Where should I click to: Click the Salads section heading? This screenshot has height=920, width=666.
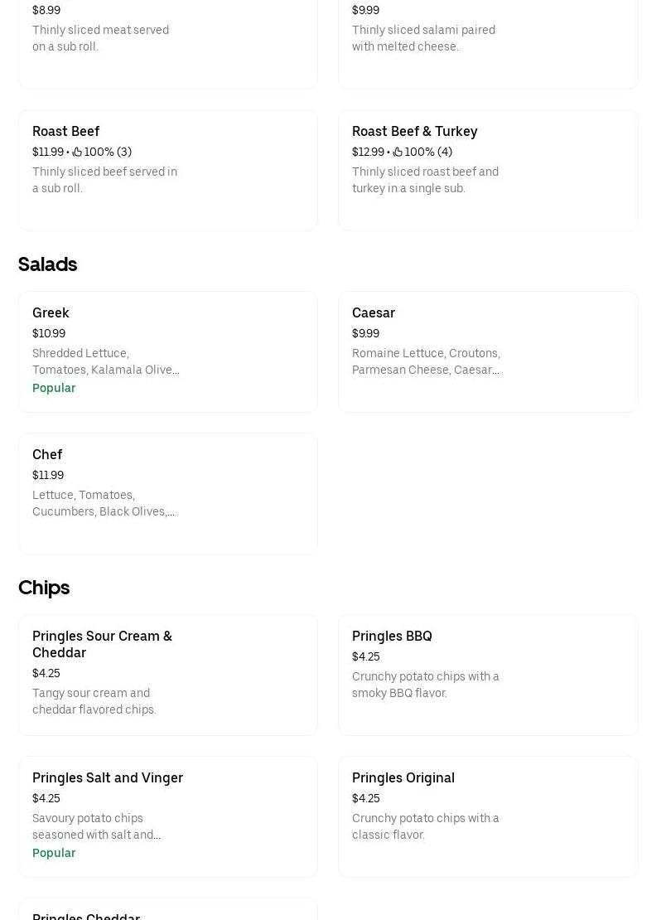pyautogui.click(x=47, y=264)
